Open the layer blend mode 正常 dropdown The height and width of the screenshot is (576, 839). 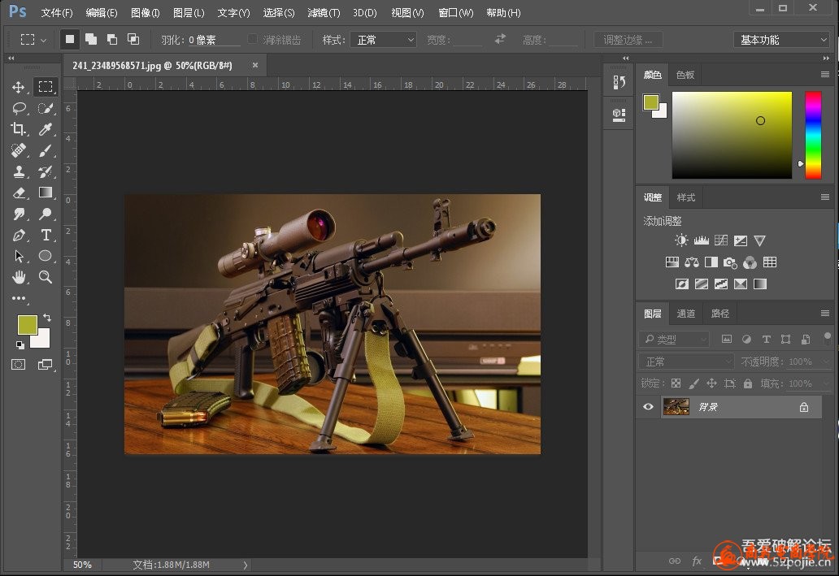[x=686, y=362]
